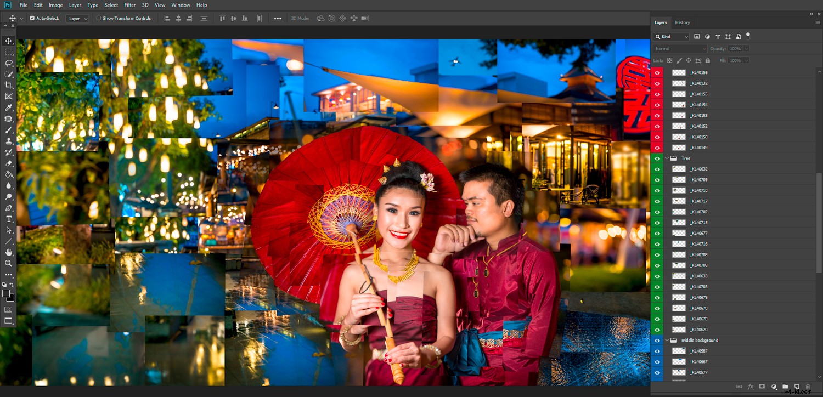Screen dimensions: 823x397
Task: Toggle visibility of the _KL40156 layer
Action: 657,72
